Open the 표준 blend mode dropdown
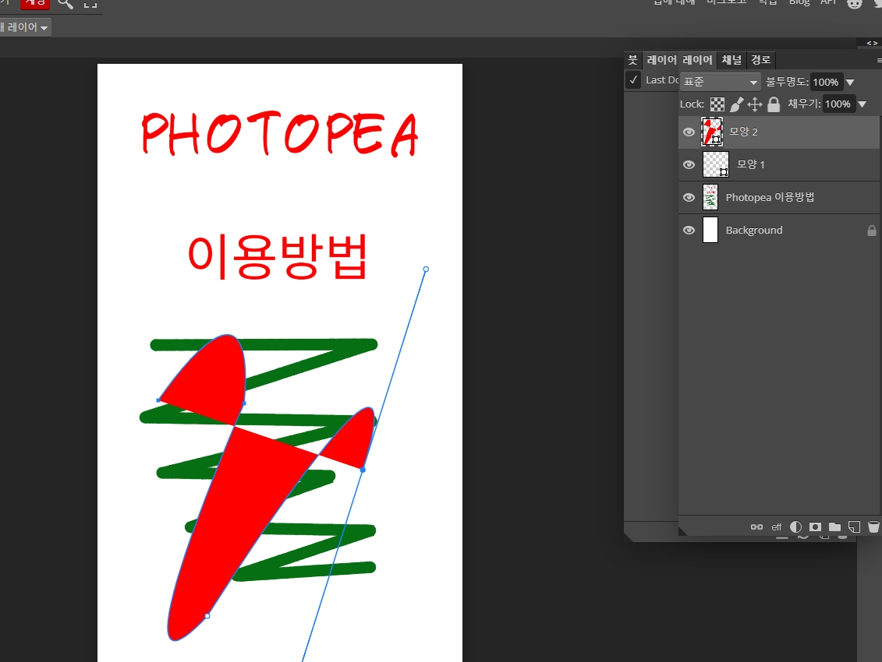The height and width of the screenshot is (662, 882). click(x=720, y=82)
